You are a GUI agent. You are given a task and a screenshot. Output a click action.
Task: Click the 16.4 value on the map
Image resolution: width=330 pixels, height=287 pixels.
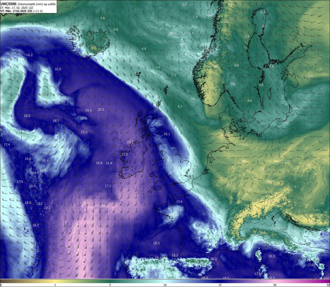(x=45, y=160)
